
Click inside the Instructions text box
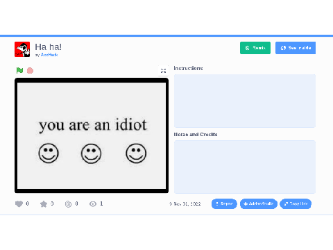pyautogui.click(x=245, y=101)
